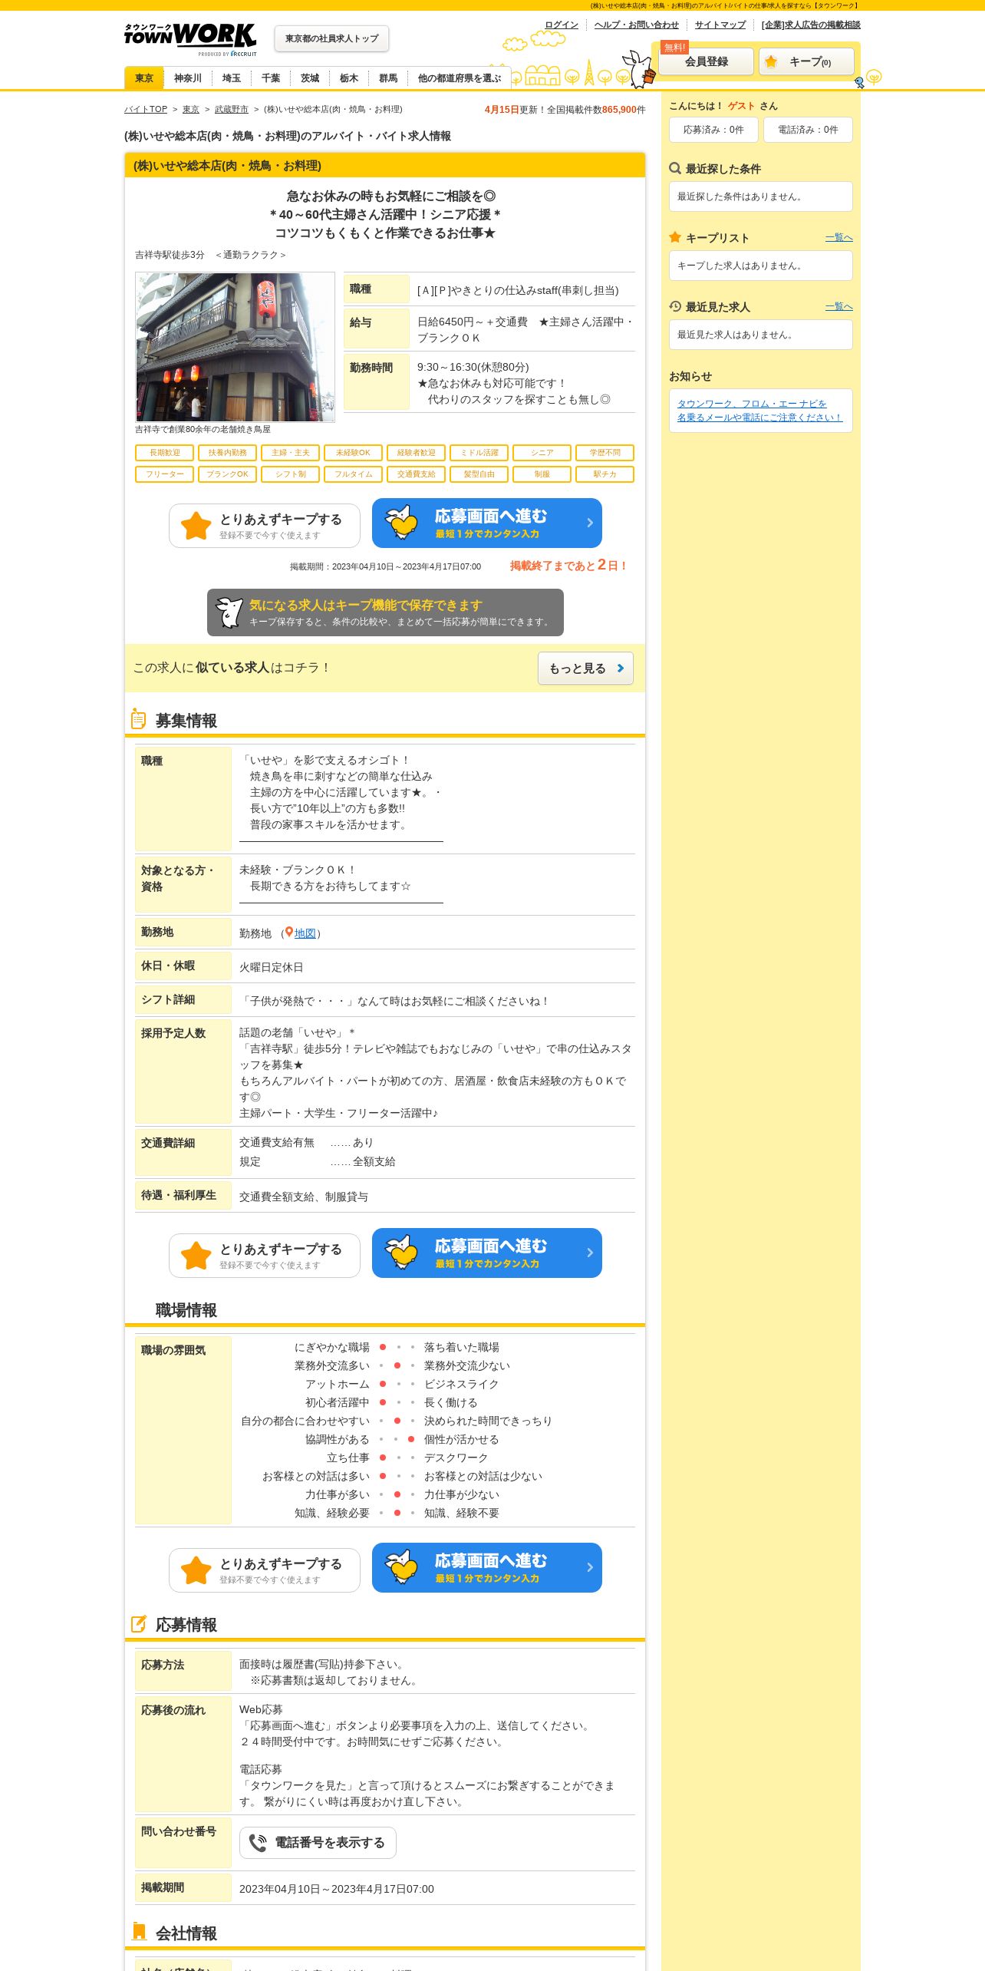The width and height of the screenshot is (985, 1971).
Task: Click the 未経験OK tag
Action: [354, 453]
